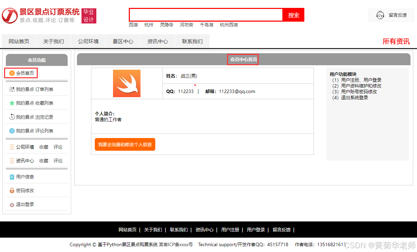Open 用户信息 in the sidebar
Image resolution: width=417 pixels, height=252 pixels.
(x=25, y=177)
